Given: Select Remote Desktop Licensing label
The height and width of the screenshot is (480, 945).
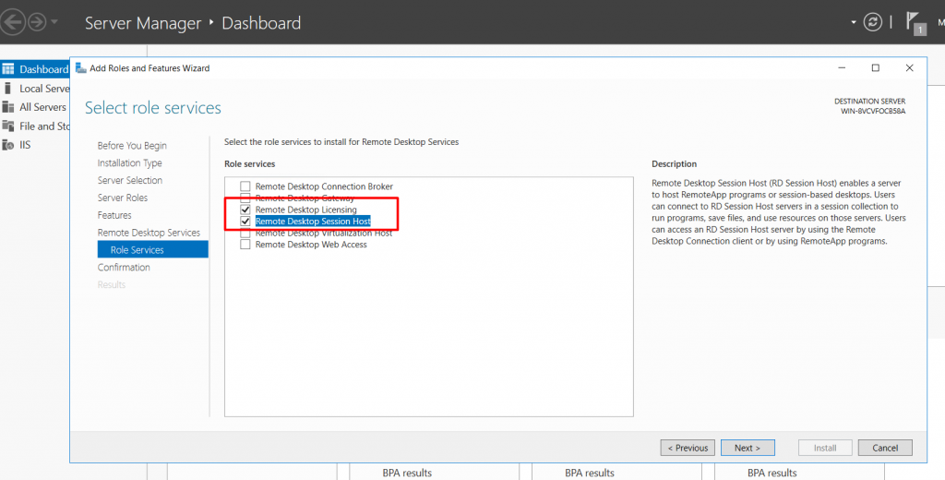Looking at the screenshot, I should (306, 210).
